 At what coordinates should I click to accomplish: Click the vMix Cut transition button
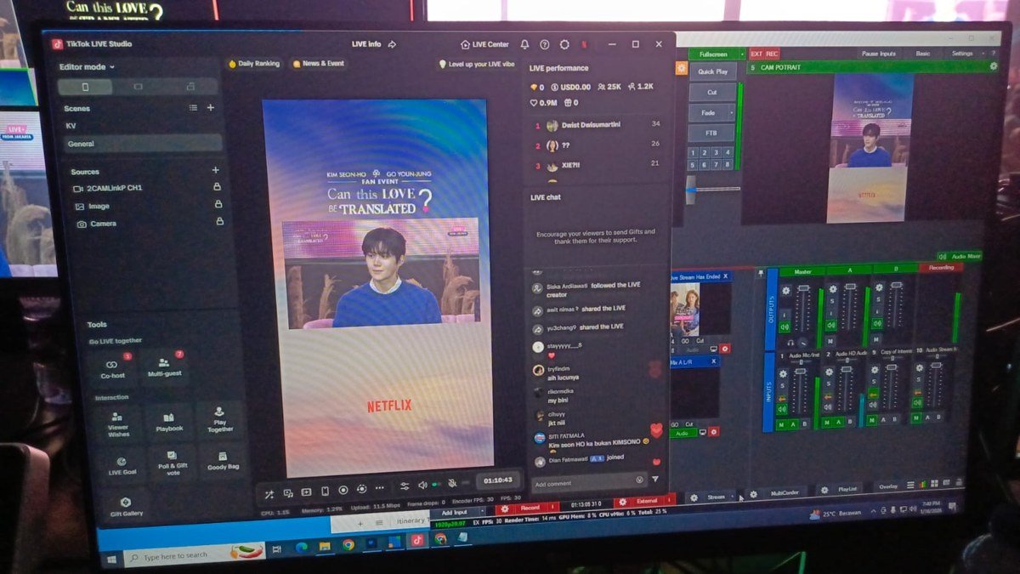coord(712,92)
